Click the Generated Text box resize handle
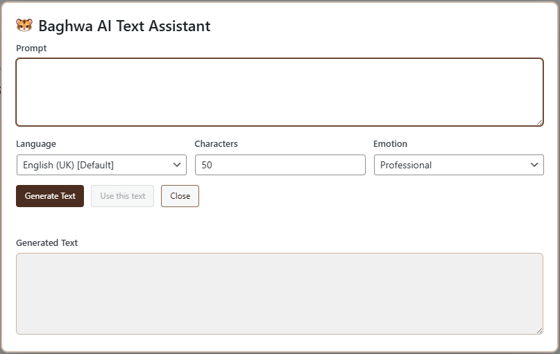Screen dimensions: 560x354 pyautogui.click(x=539, y=330)
